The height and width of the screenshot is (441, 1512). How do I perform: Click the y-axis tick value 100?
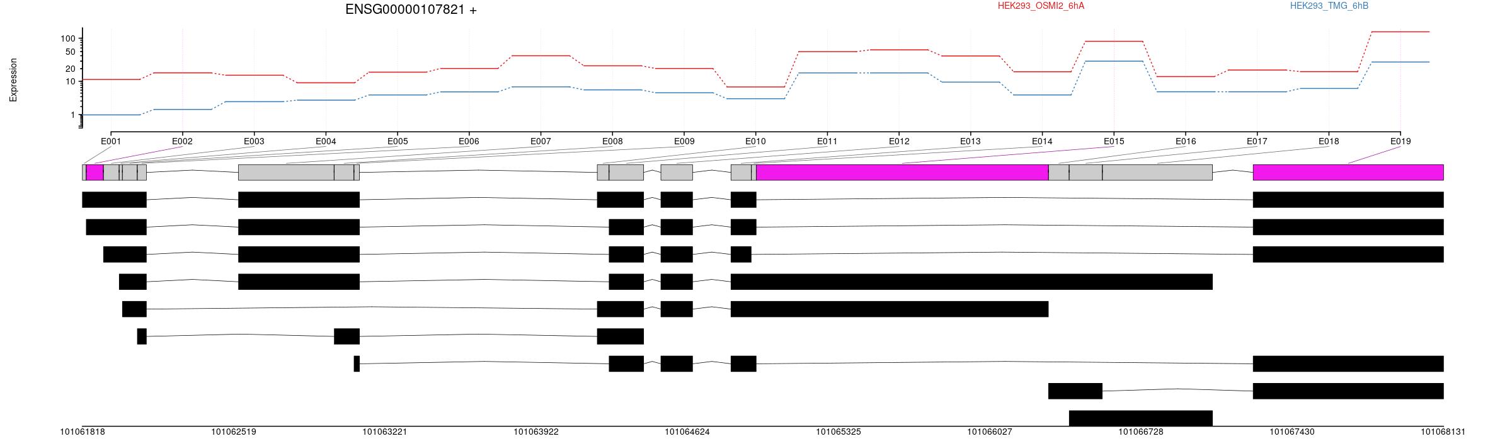tap(67, 39)
